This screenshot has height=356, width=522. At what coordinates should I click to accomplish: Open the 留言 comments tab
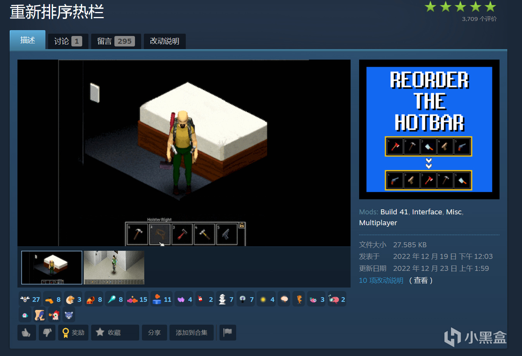(116, 41)
